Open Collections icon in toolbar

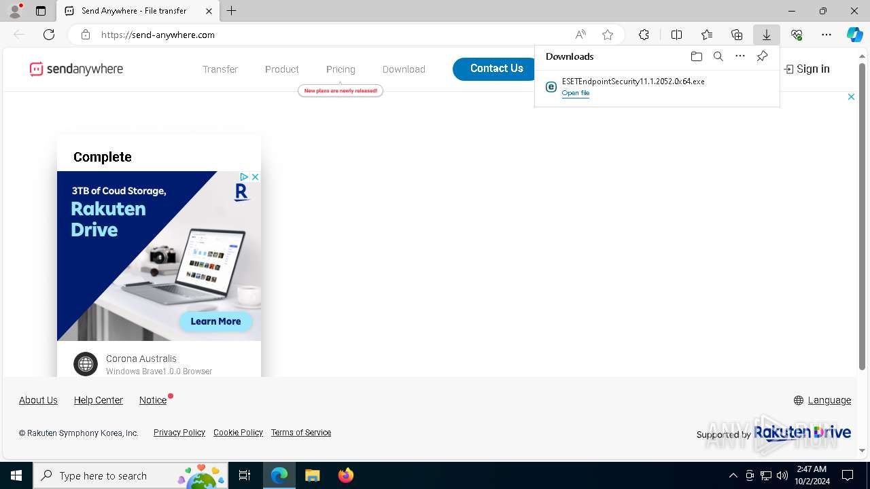tap(737, 35)
